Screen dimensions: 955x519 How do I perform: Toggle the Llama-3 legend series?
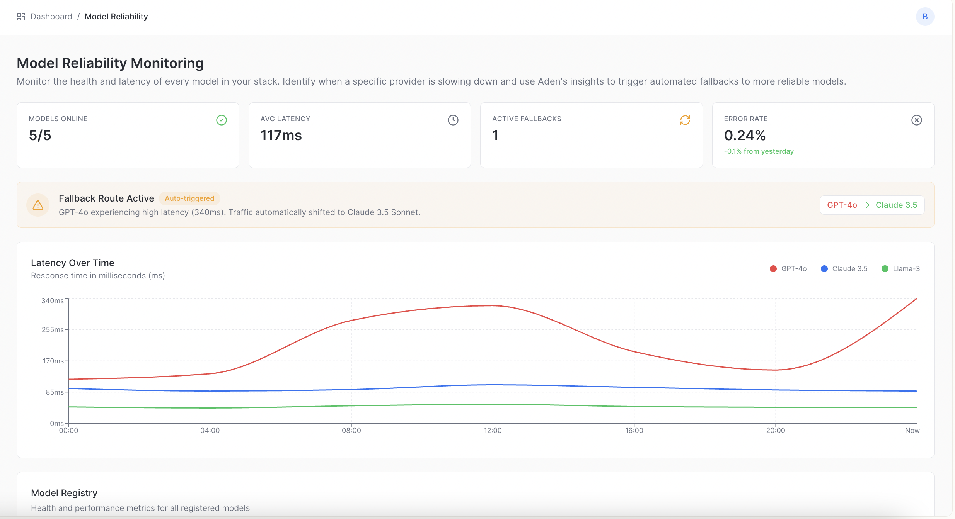pyautogui.click(x=906, y=269)
